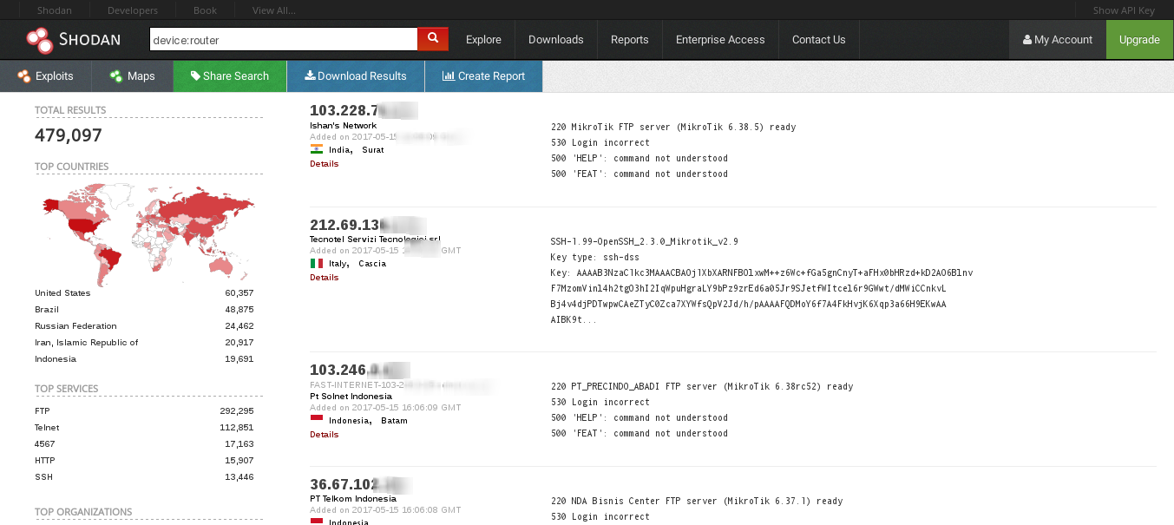1174x525 pixels.
Task: Click the TOP ORGANIZATIONS heading
Action: (x=83, y=512)
